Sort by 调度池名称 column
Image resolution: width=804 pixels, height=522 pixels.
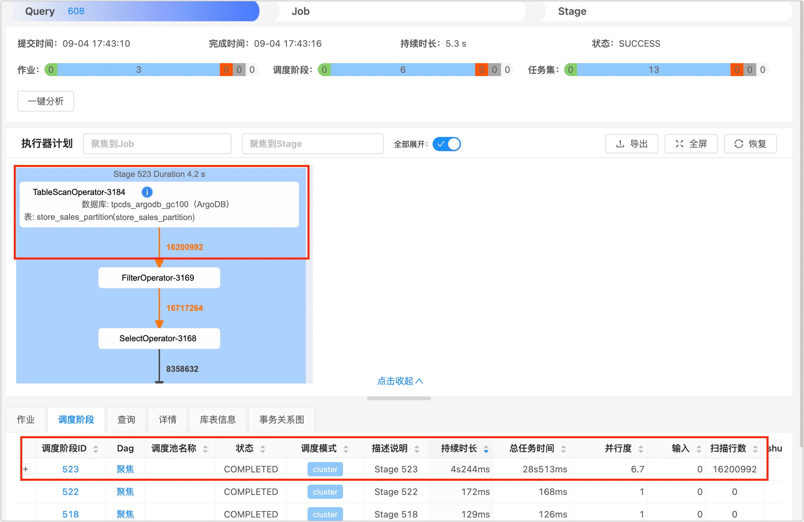(205, 449)
